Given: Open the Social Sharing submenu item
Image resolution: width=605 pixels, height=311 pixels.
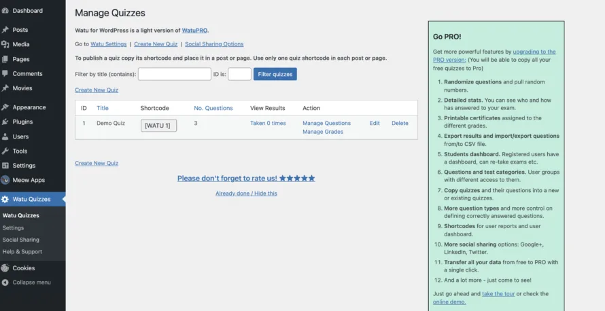Looking at the screenshot, I should pyautogui.click(x=20, y=240).
